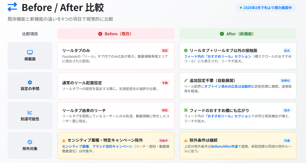
Task: Click the フィードのおすすめ欄にも広がり title
Action: click(219, 110)
